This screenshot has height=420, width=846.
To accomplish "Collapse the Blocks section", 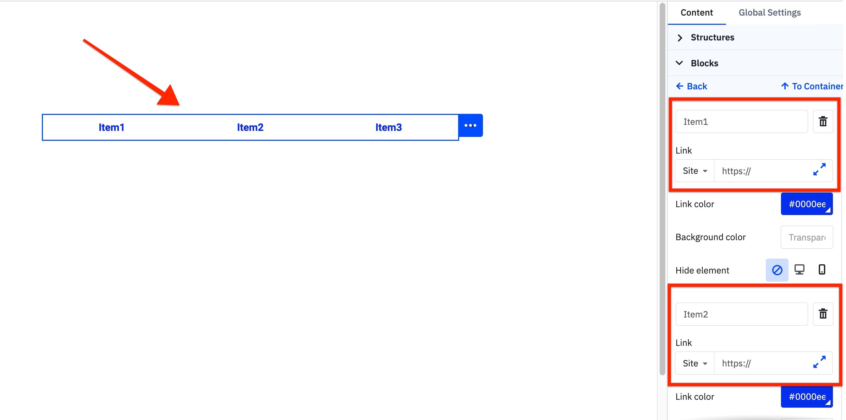I will (x=704, y=63).
